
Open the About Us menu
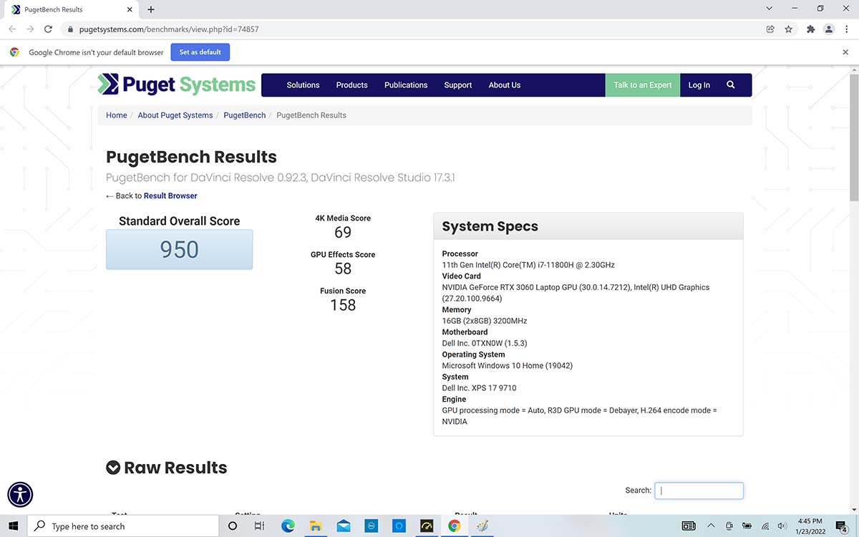coord(505,84)
